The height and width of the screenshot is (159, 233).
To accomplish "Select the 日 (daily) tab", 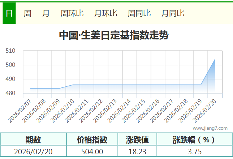I will tap(9, 13).
